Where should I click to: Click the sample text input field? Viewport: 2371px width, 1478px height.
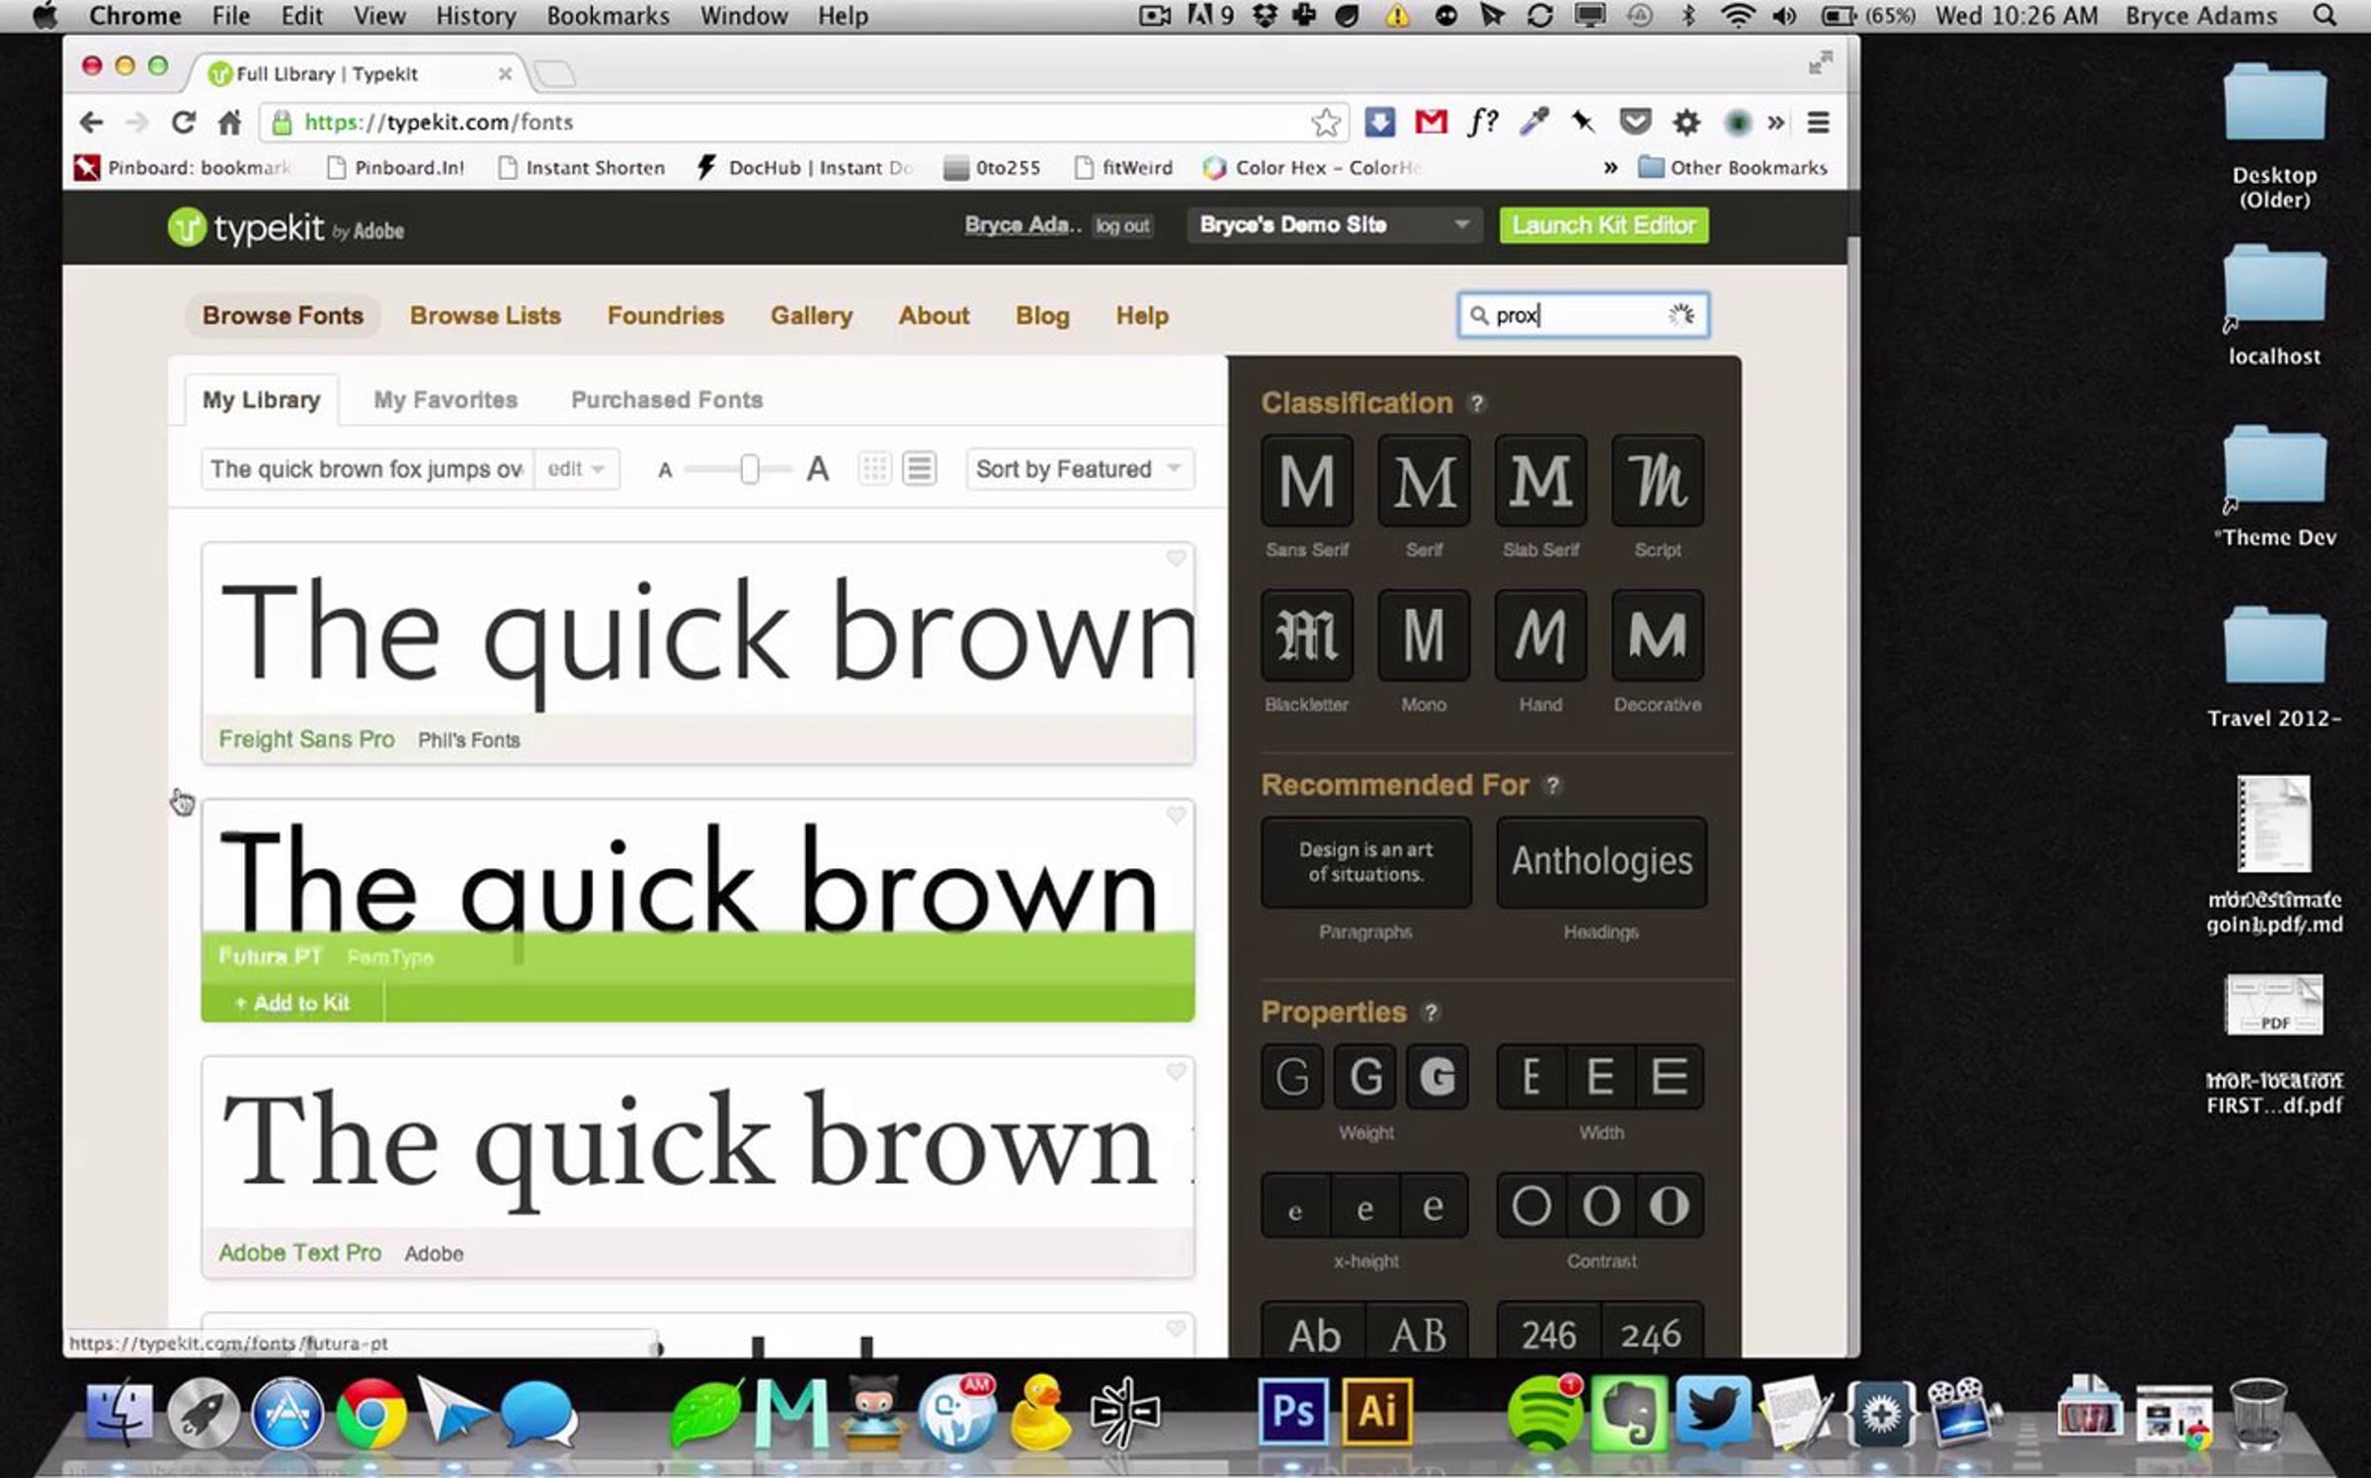368,468
